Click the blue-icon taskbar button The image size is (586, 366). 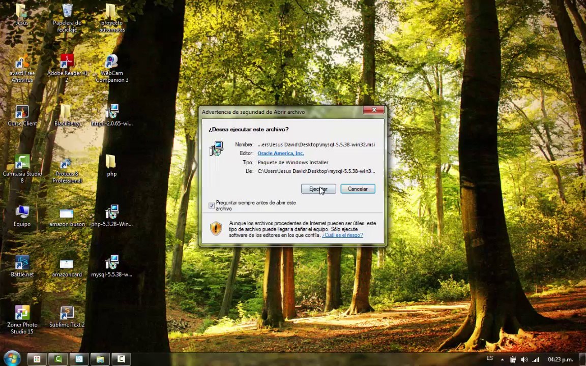pos(79,359)
